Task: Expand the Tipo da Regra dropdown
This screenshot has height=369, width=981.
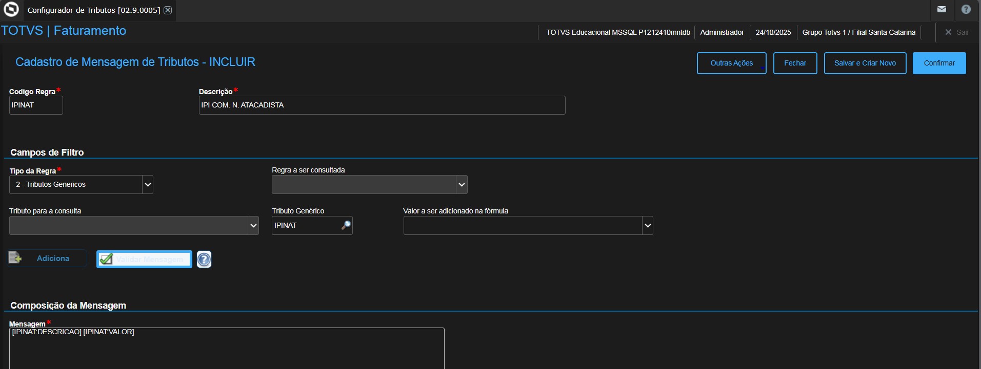Action: pos(148,184)
